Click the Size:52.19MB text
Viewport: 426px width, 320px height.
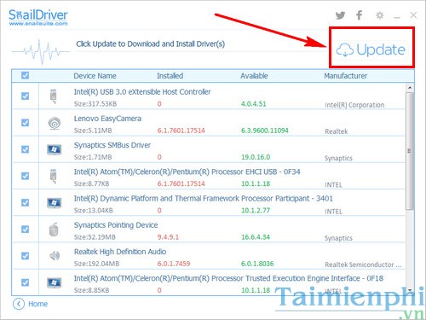[x=95, y=237]
